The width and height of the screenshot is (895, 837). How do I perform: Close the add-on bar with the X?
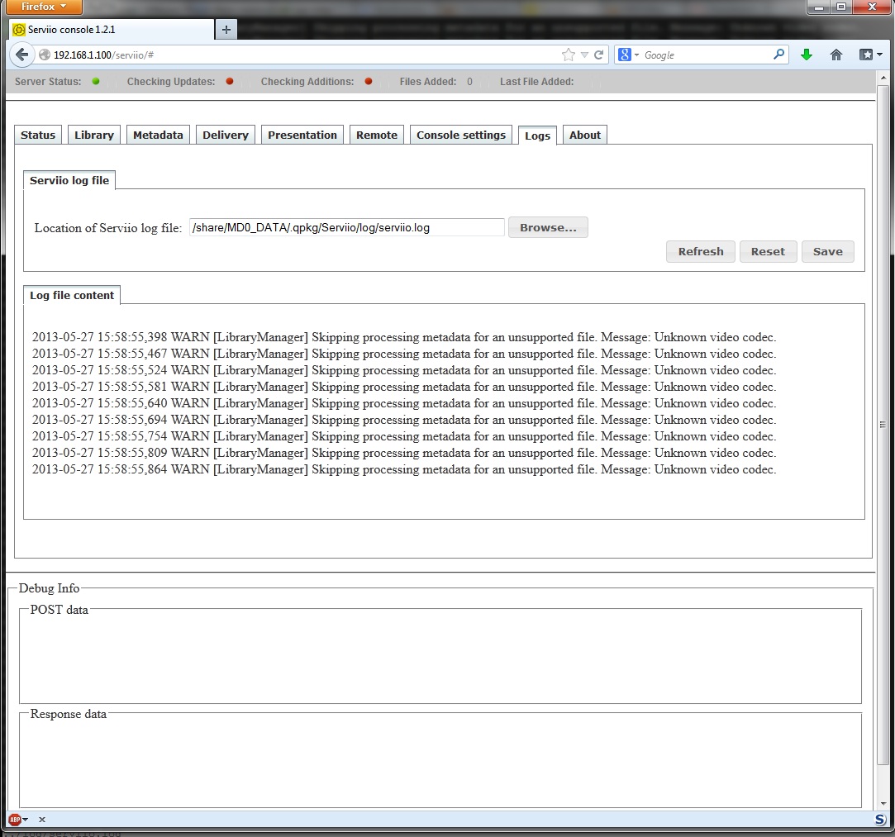[42, 820]
